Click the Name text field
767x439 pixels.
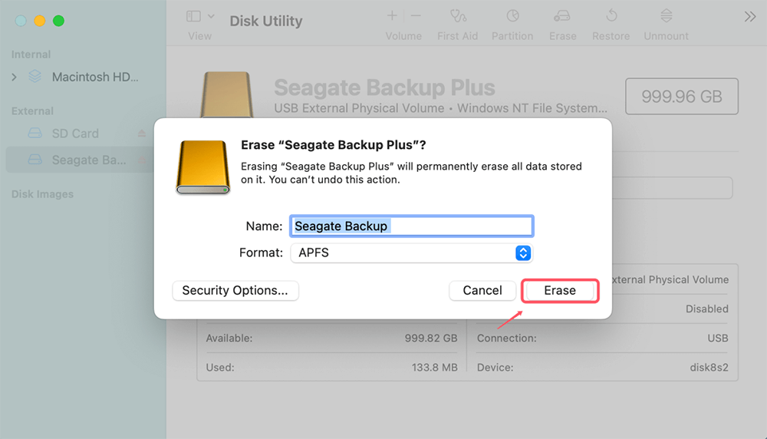pos(411,226)
